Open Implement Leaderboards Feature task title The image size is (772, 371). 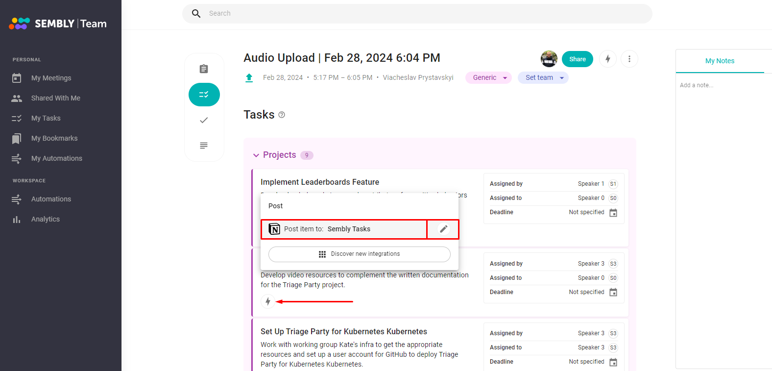[320, 182]
